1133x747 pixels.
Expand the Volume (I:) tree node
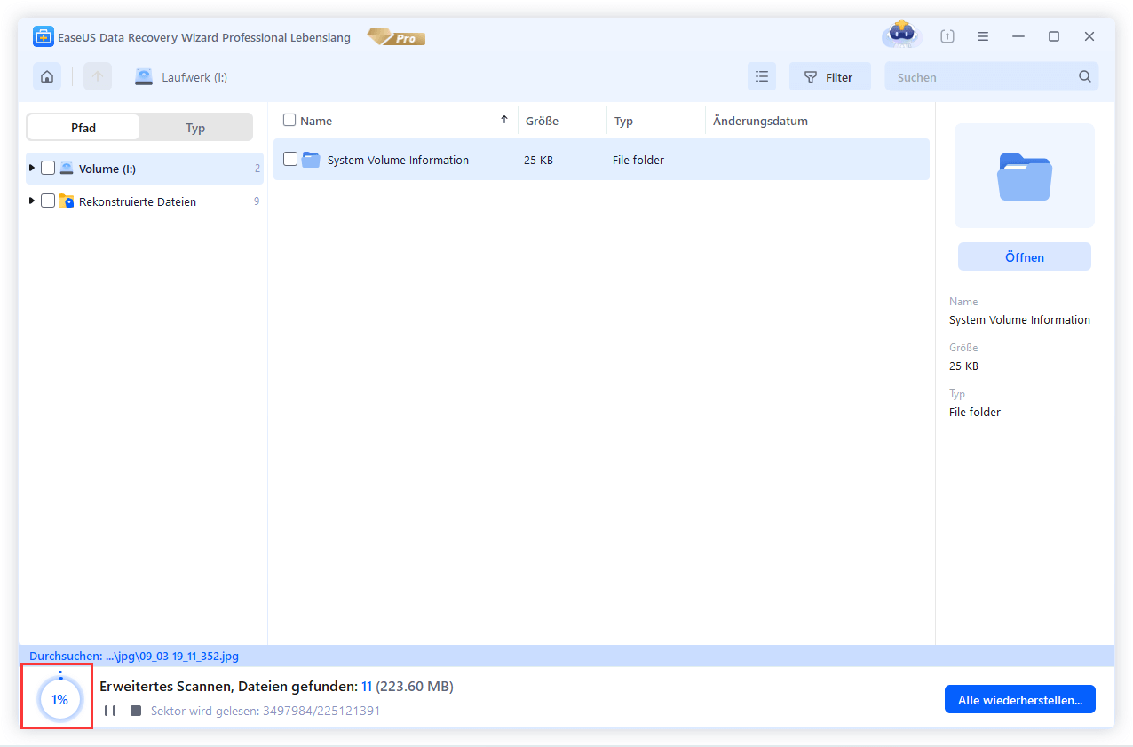(x=32, y=168)
